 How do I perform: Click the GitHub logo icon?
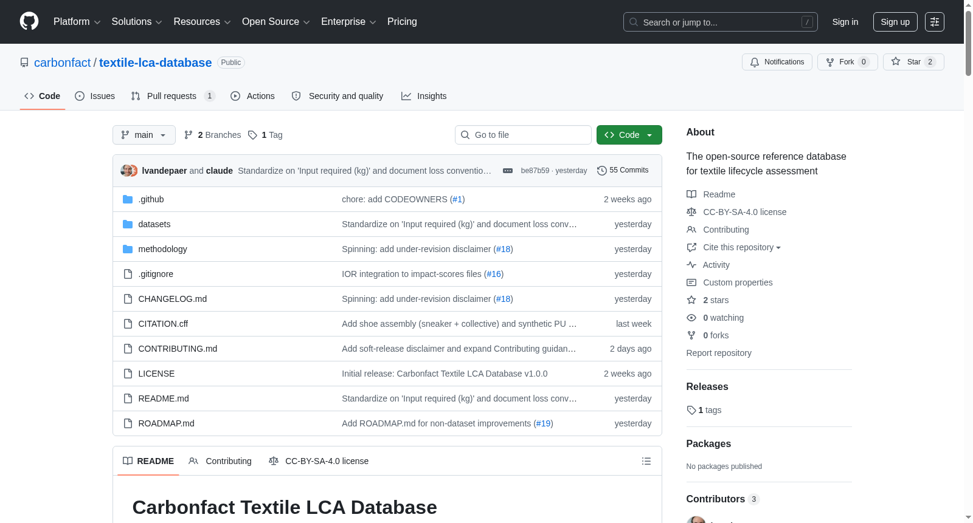click(29, 21)
